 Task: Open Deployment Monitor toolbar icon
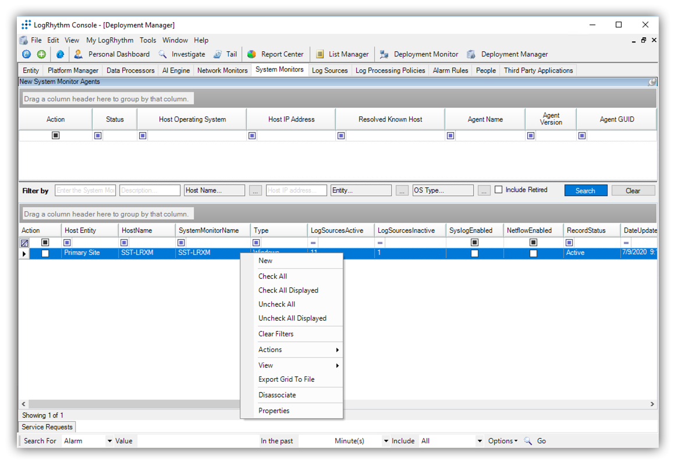click(384, 54)
